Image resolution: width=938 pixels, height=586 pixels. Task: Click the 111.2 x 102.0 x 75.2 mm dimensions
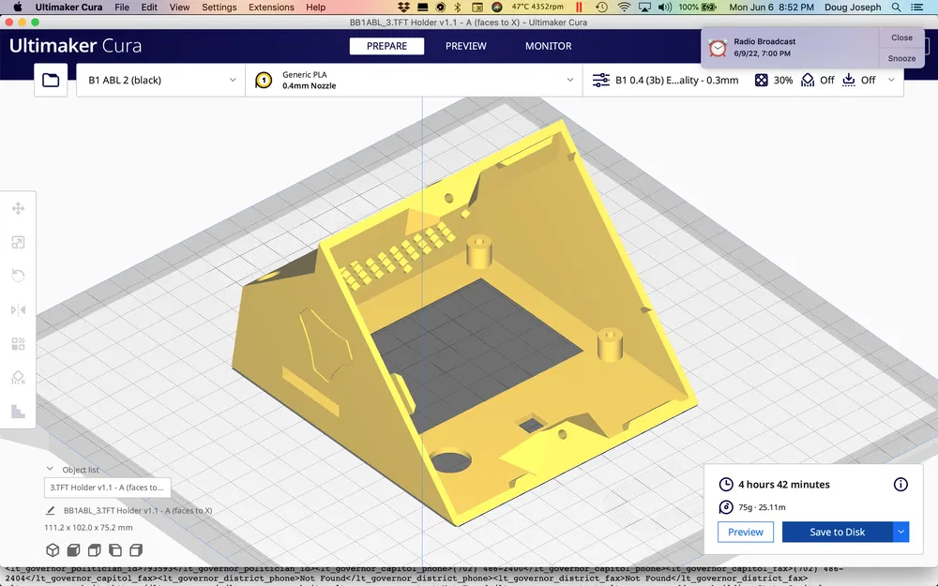[88, 527]
